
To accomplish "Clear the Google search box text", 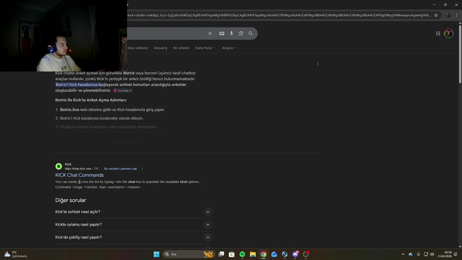I will click(210, 33).
